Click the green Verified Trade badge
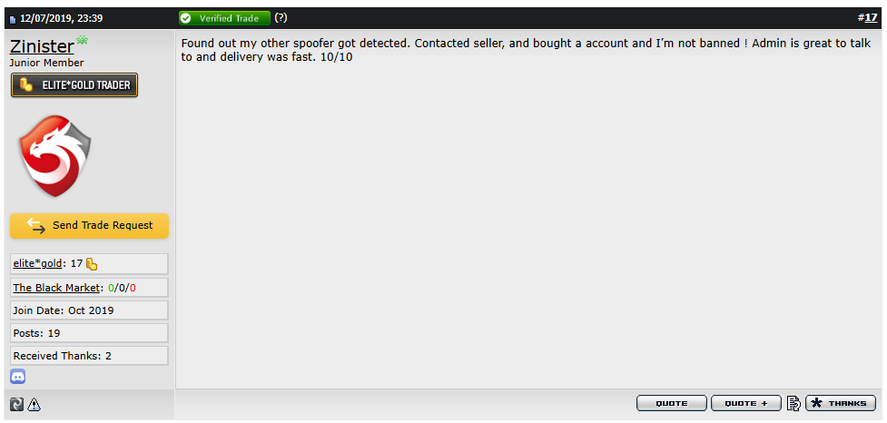The height and width of the screenshot is (423, 887). [224, 18]
